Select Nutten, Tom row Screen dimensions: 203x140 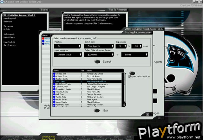point(88,76)
